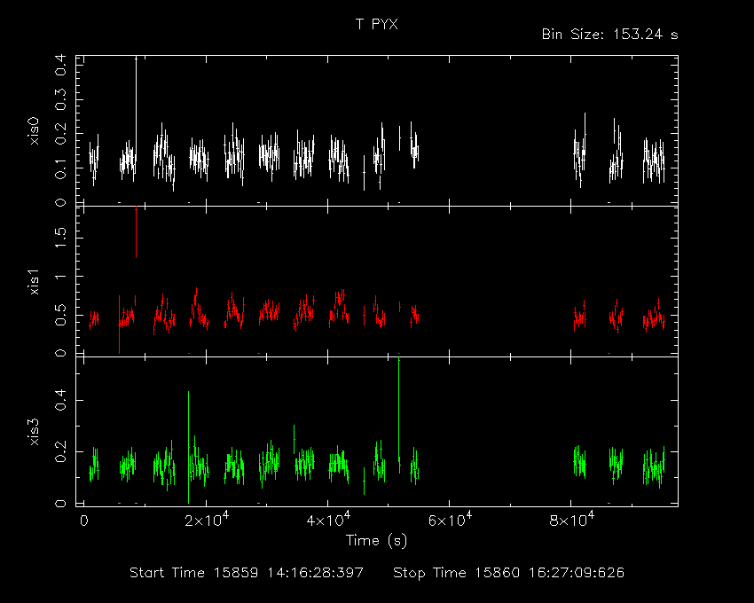Click the '1' tick label on xis1 axis
The image size is (754, 603).
(x=60, y=277)
